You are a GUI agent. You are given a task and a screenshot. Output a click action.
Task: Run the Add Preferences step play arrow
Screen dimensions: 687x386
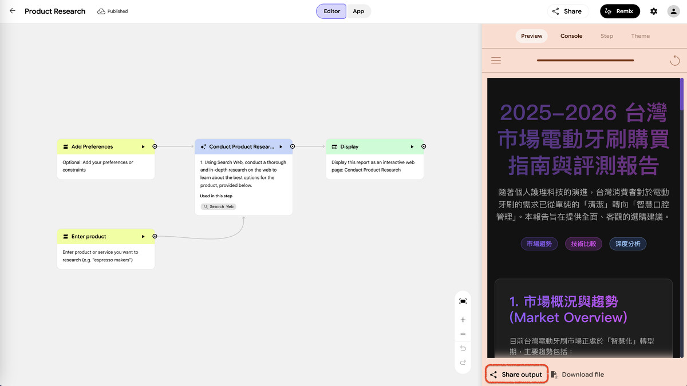click(143, 147)
